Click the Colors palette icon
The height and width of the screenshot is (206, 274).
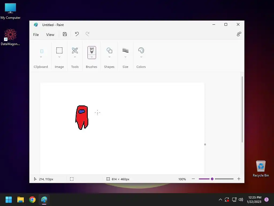tap(141, 50)
